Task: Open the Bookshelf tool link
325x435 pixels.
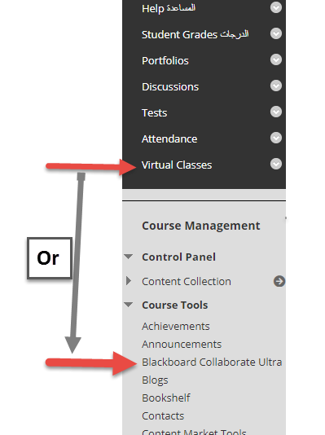Action: [x=166, y=398]
